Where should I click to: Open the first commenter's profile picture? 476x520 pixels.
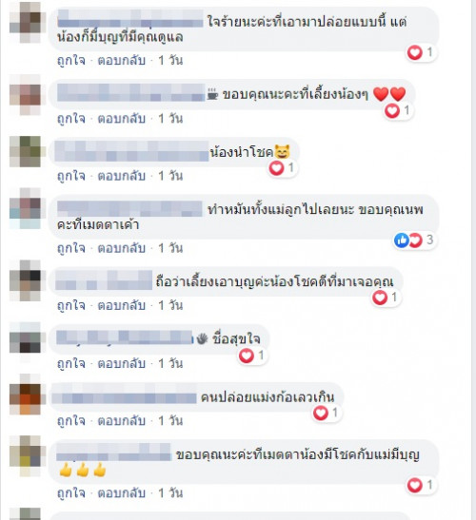[x=26, y=23]
